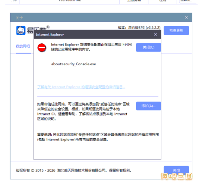Click the 网吧三国 watermark logo

click(x=177, y=176)
